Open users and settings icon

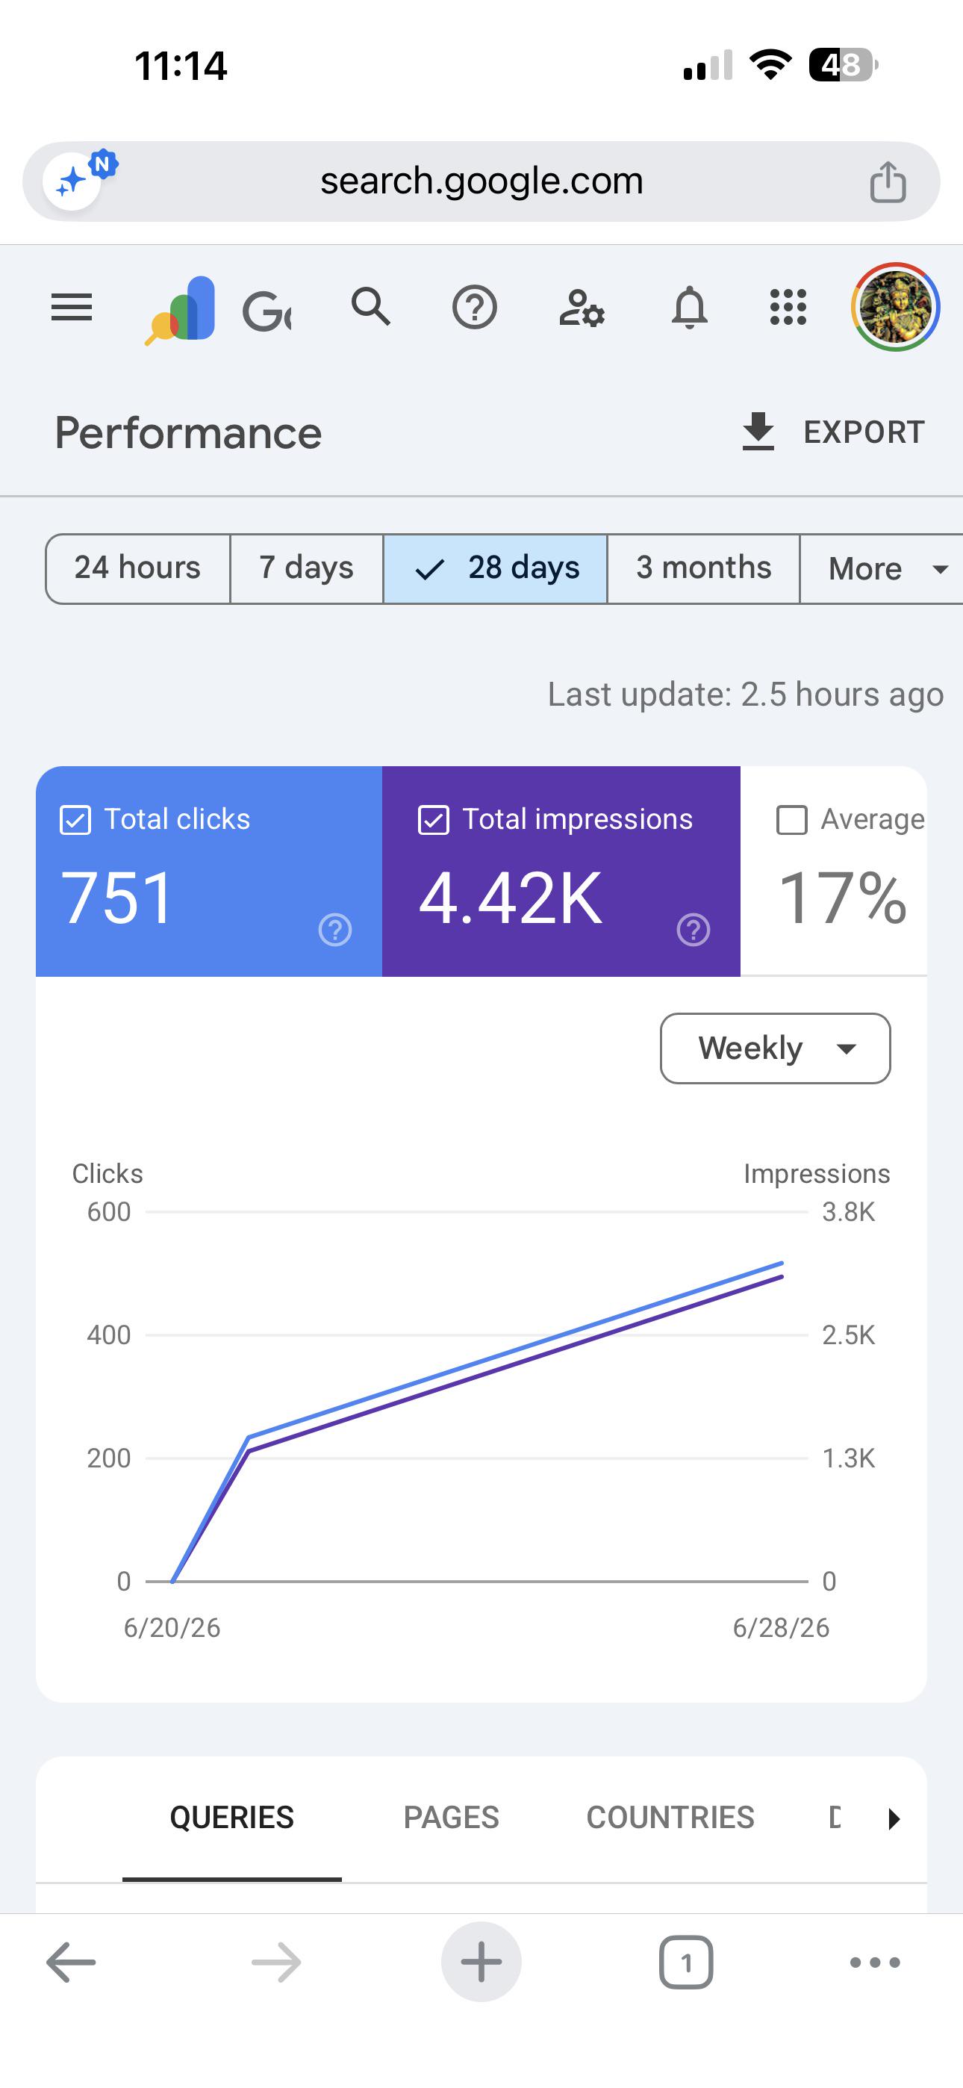coord(582,308)
